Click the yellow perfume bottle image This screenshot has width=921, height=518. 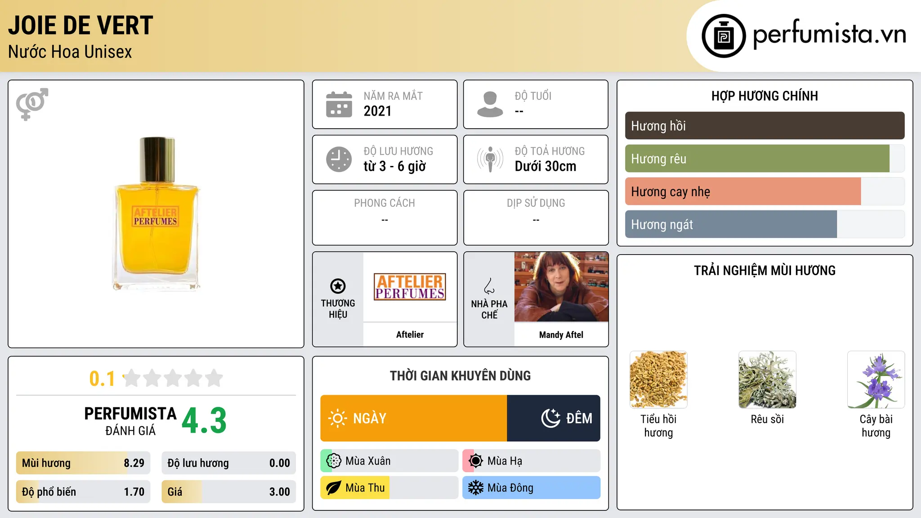tap(156, 214)
